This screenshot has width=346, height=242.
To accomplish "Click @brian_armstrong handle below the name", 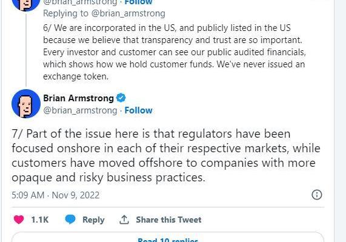I will click(80, 110).
